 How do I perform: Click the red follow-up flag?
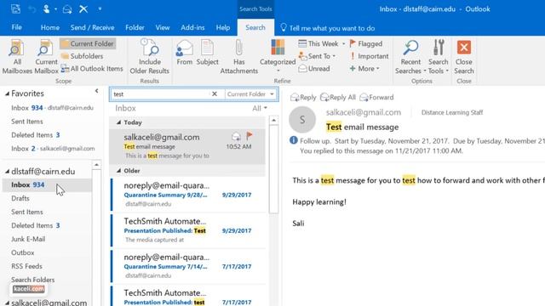250,136
